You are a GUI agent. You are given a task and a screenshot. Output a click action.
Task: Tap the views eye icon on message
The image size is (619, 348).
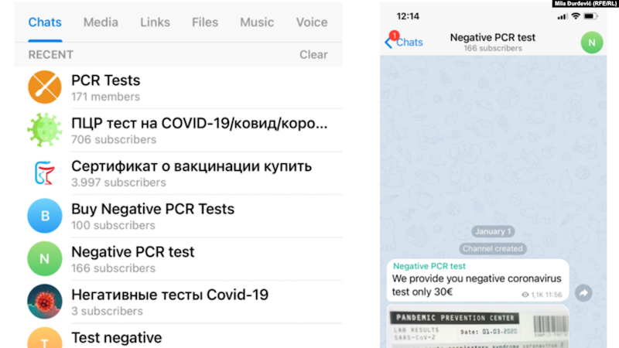click(525, 295)
